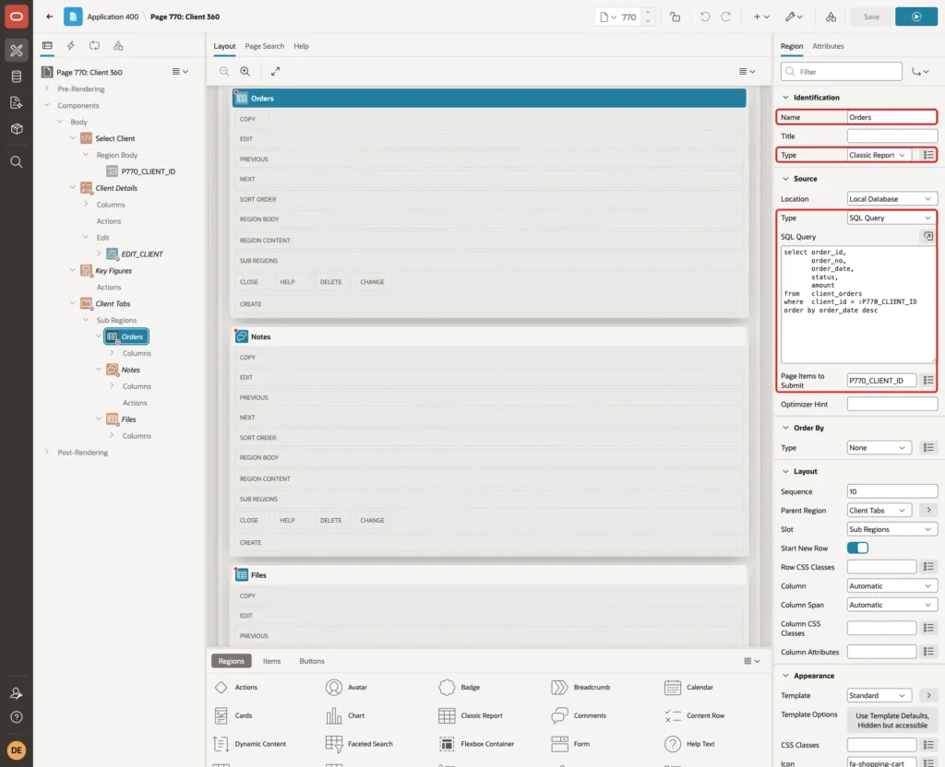This screenshot has height=767, width=945.
Task: Expand Post-Rendering tree node
Action: pos(47,452)
